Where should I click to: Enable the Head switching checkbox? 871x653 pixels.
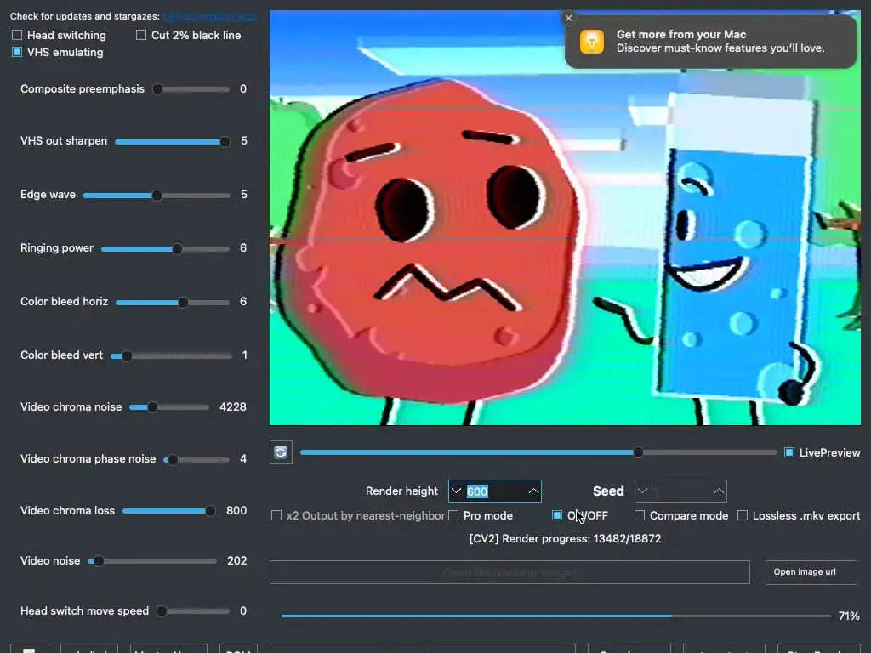pyautogui.click(x=17, y=35)
